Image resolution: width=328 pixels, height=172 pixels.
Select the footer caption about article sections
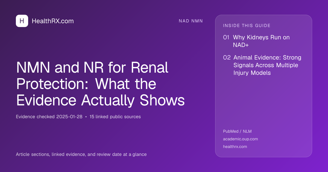pos(81,154)
